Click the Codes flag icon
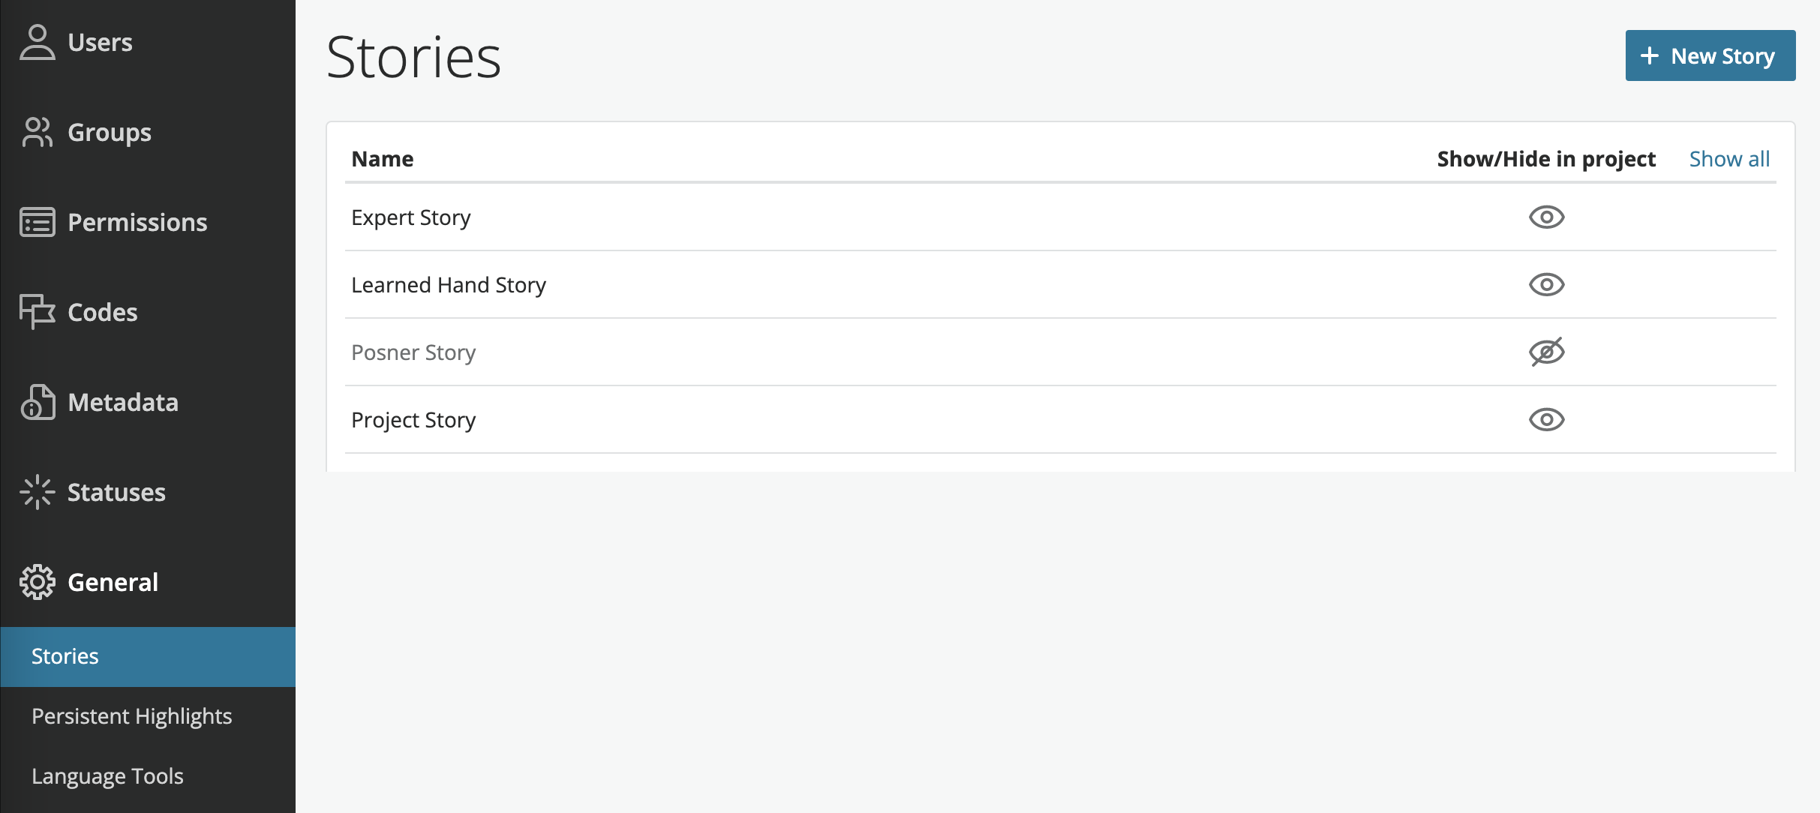Image resolution: width=1820 pixels, height=813 pixels. click(38, 312)
